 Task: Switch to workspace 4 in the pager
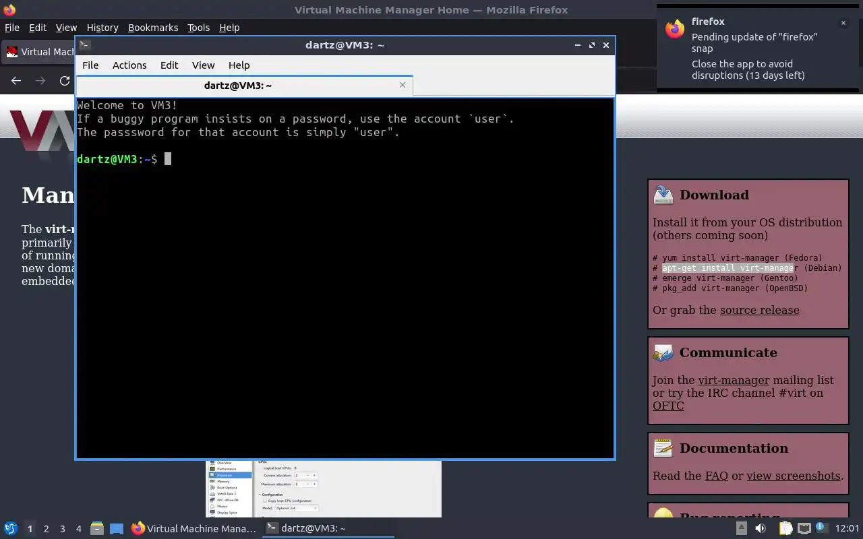pos(78,529)
